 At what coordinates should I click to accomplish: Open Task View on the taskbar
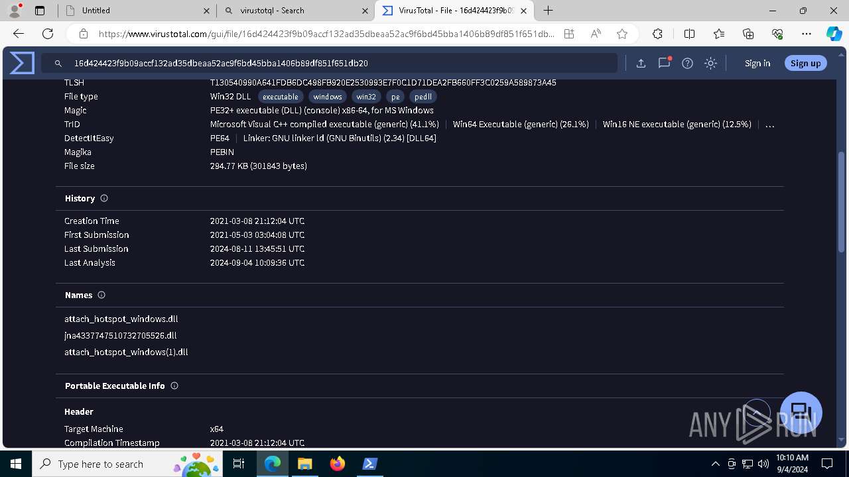239,464
